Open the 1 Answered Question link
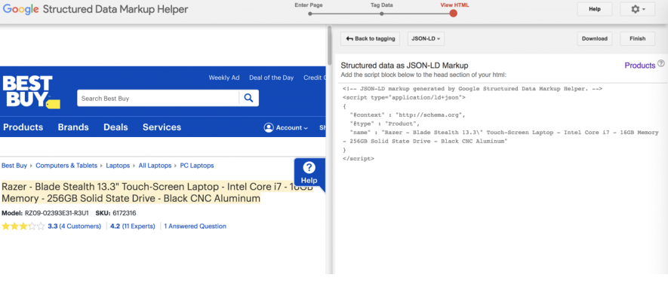 [x=195, y=226]
